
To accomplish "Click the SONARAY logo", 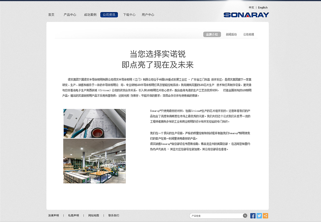I will [246, 15].
